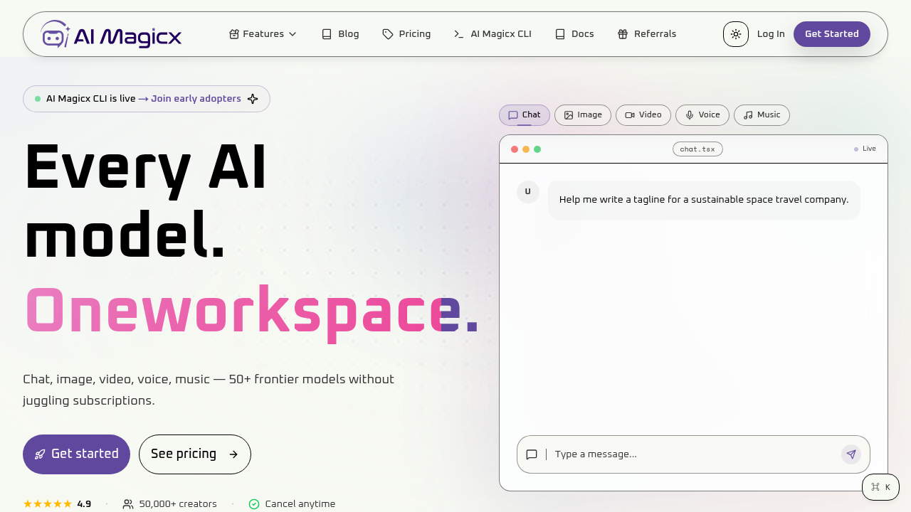Click the header Get Started button
This screenshot has height=512, width=911.
(832, 34)
